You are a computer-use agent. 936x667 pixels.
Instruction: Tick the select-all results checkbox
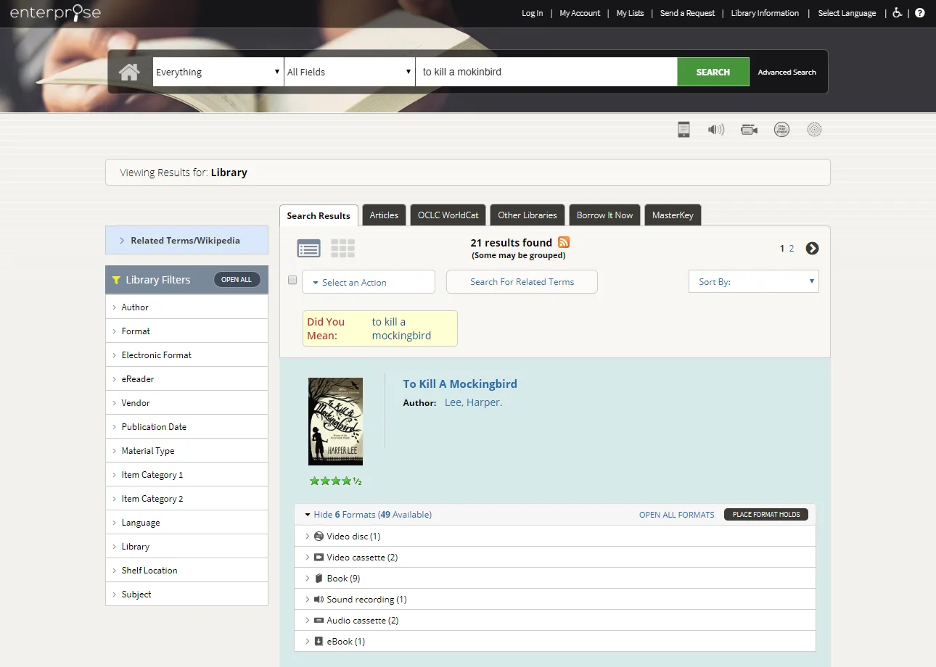click(x=292, y=280)
